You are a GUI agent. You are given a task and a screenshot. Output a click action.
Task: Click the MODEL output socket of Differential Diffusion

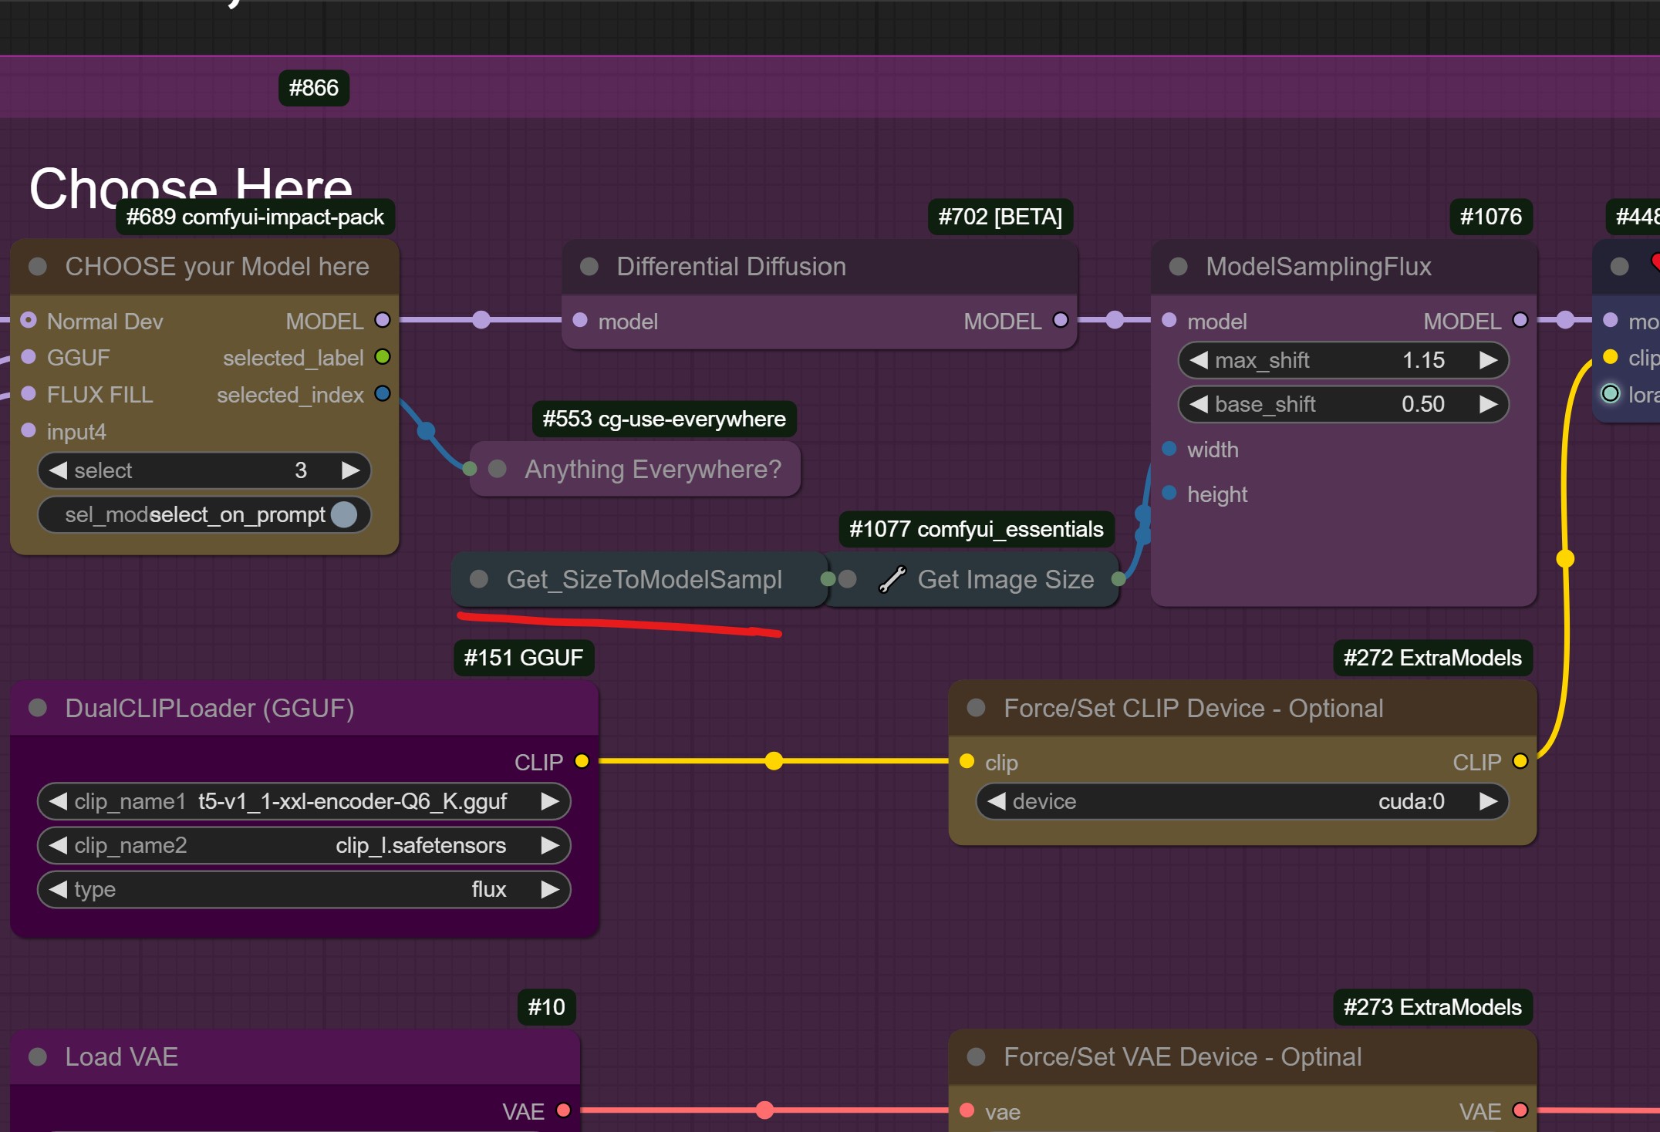pyautogui.click(x=1061, y=320)
